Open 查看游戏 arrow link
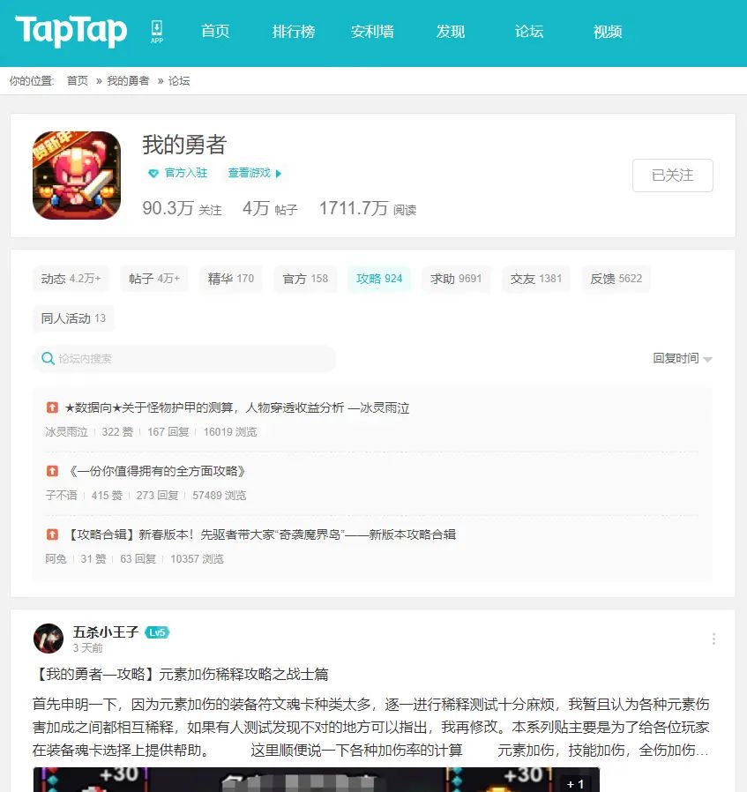Image resolution: width=747 pixels, height=792 pixels. [x=255, y=173]
